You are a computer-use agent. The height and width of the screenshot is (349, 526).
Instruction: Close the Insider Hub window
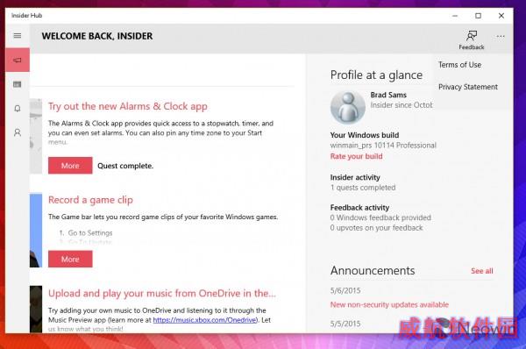click(501, 16)
